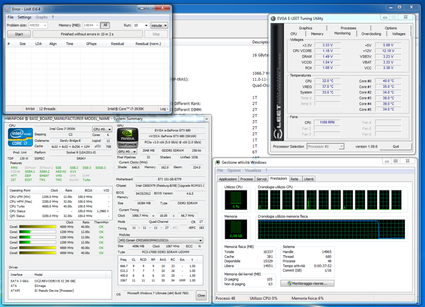
Task: Open the ? help menu in LinX
Action: [53, 17]
